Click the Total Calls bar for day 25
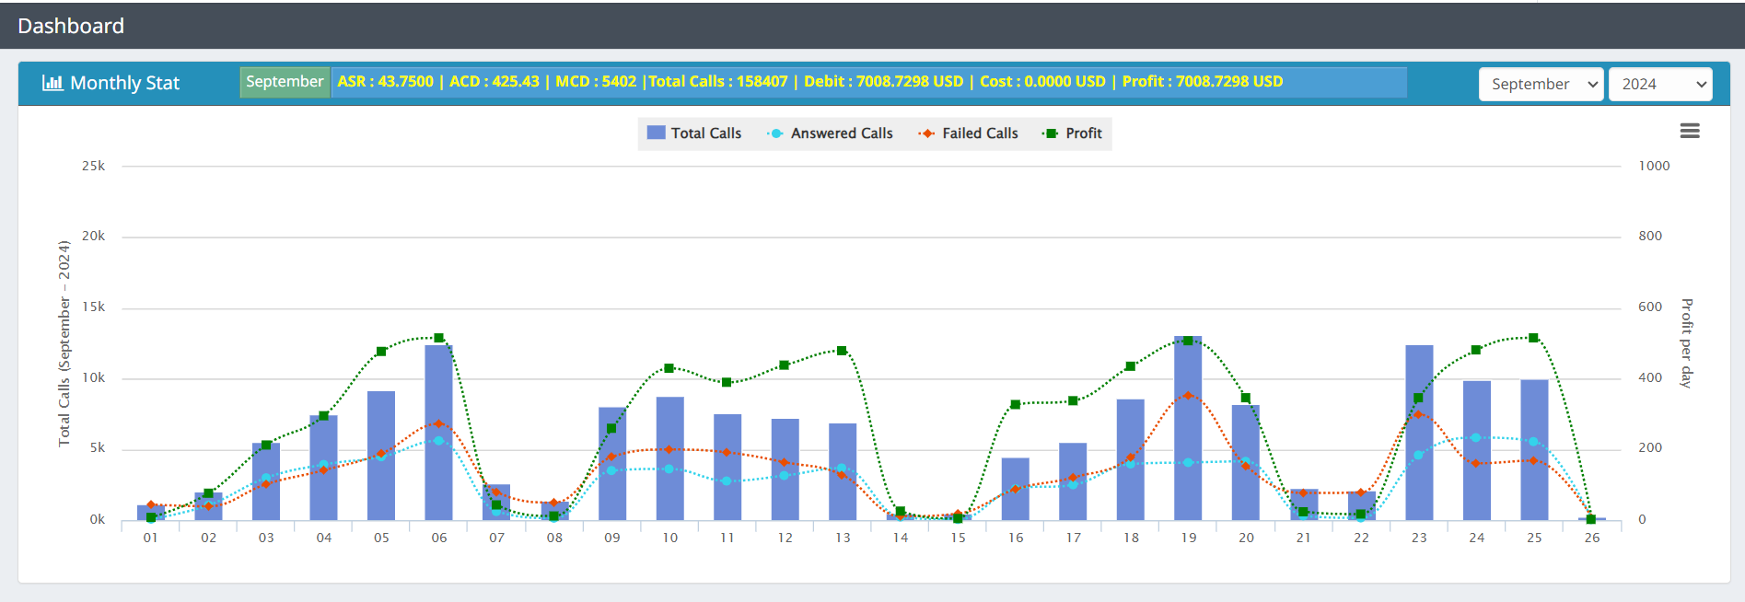Image resolution: width=1745 pixels, height=602 pixels. point(1534,450)
